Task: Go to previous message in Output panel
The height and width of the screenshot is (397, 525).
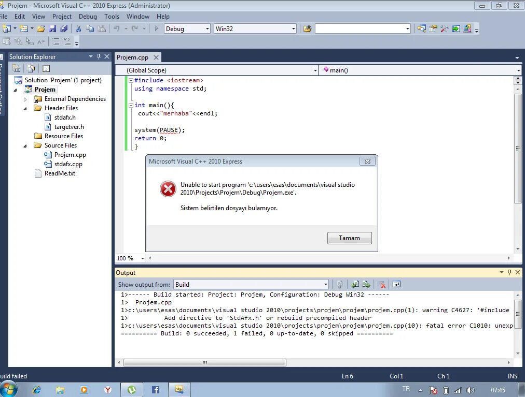Action: [x=354, y=284]
